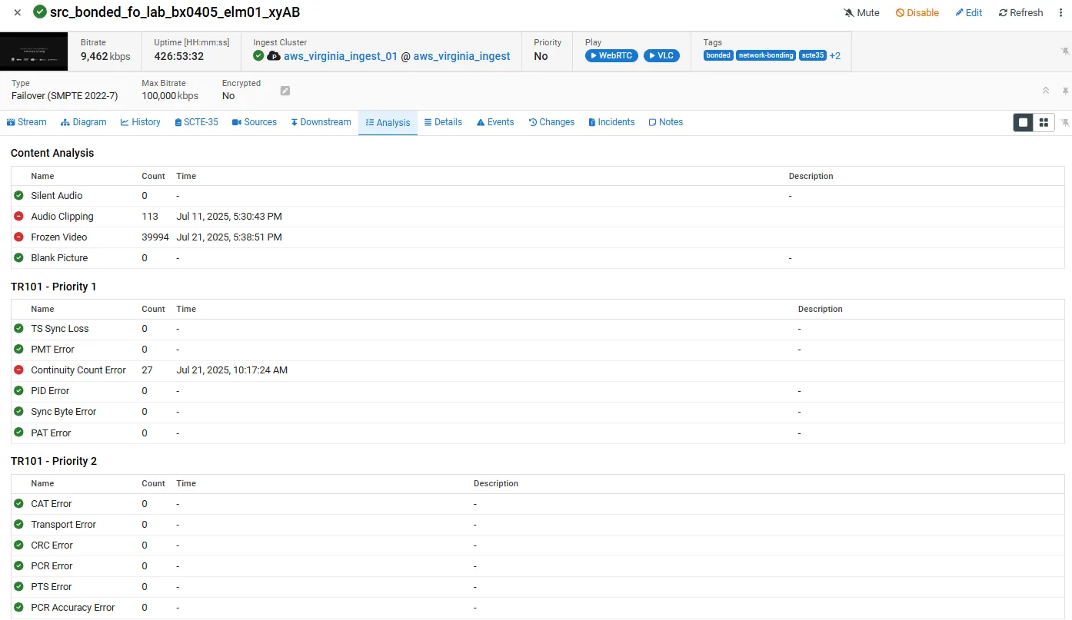
Task: Collapse the details row with double chevron
Action: tap(1046, 91)
